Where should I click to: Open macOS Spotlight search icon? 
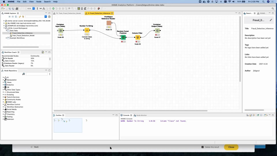(x=263, y=2)
